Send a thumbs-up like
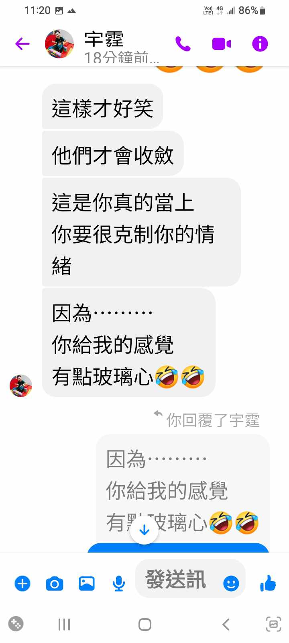 point(268,583)
